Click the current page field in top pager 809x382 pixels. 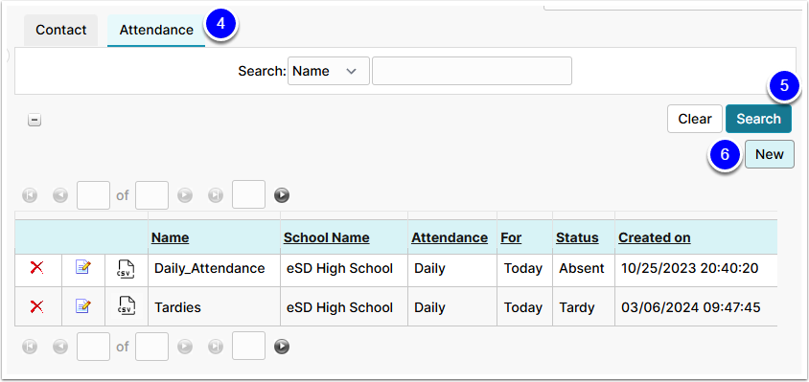click(93, 195)
